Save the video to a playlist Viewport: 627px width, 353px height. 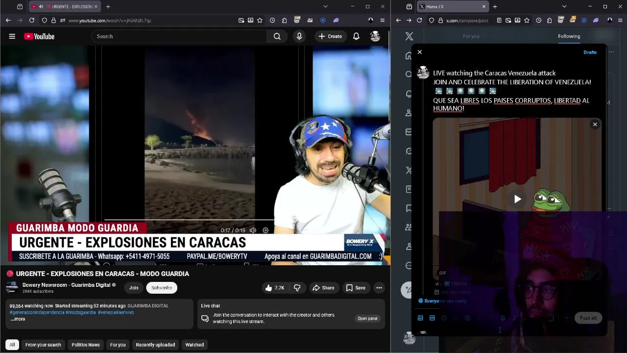(356, 288)
